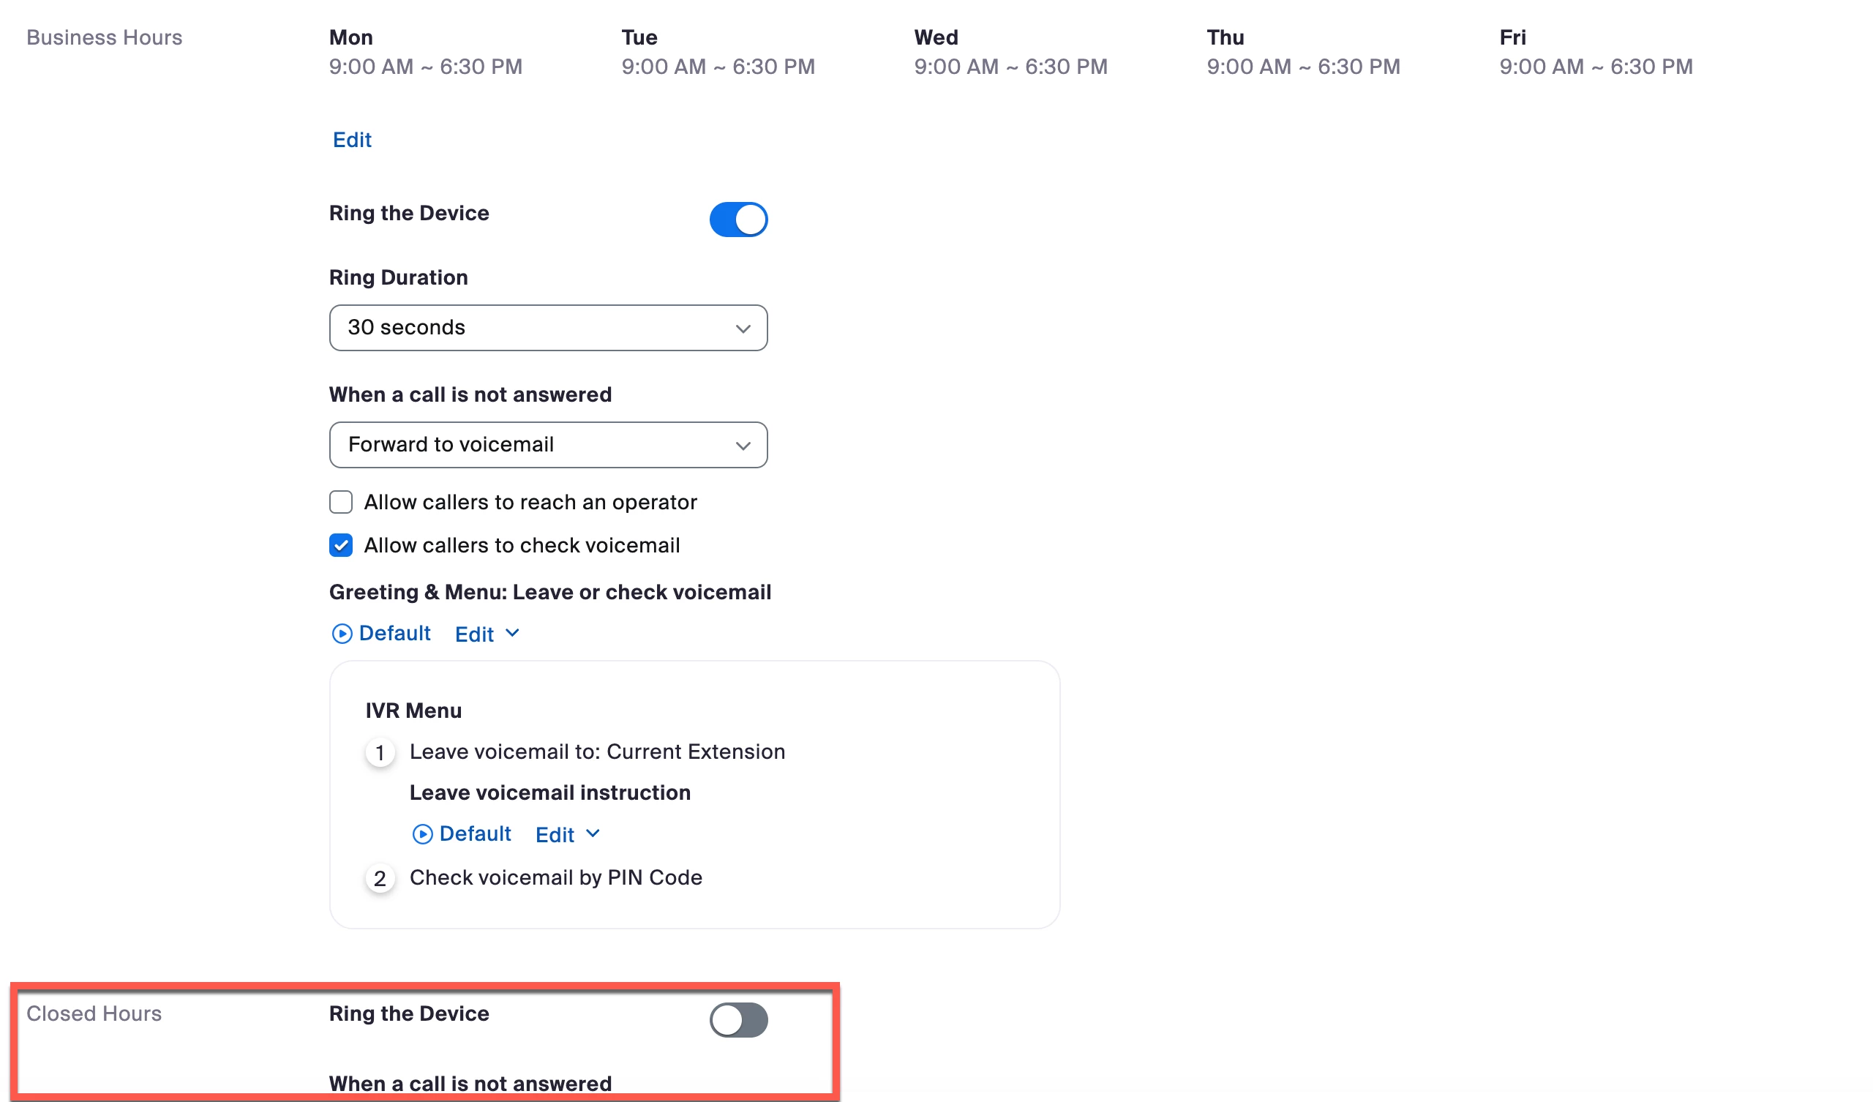Enable Closed Hours Ring the Device switch
The image size is (1873, 1102).
click(737, 1019)
